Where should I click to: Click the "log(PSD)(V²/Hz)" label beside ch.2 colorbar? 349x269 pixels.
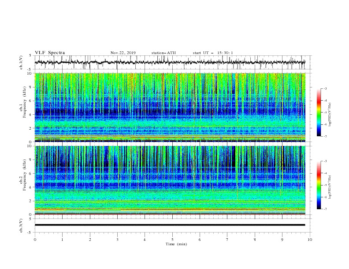(x=330, y=187)
